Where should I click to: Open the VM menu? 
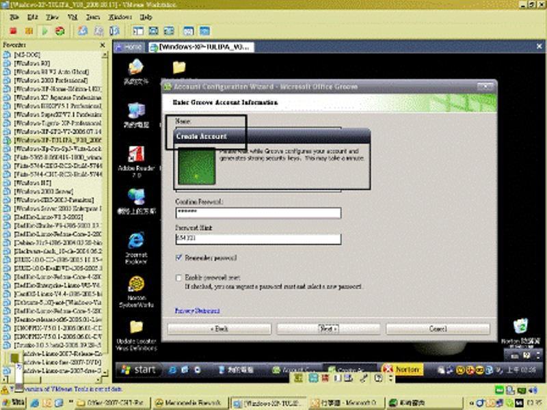coord(72,17)
